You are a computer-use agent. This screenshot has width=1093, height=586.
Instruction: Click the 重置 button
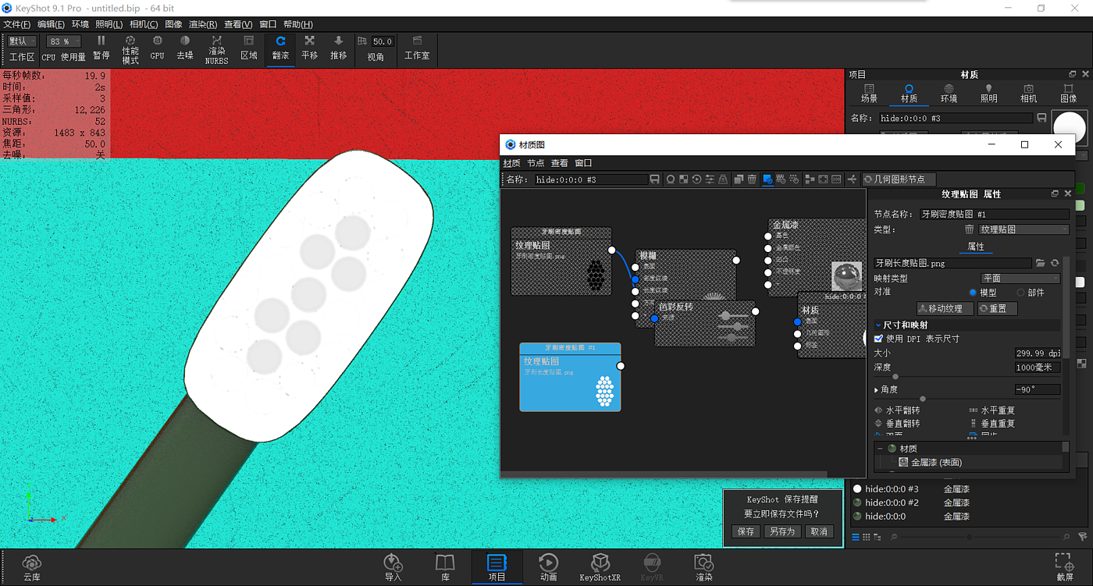998,309
